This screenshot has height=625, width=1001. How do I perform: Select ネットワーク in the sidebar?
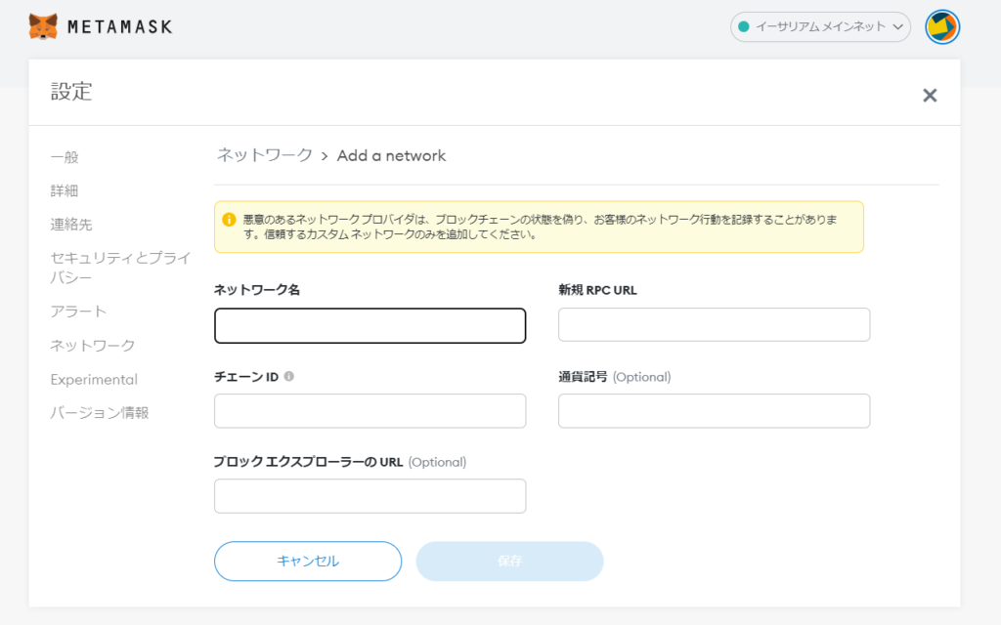[93, 346]
